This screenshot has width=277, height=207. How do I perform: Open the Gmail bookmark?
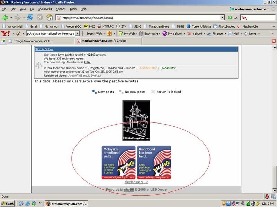(x=31, y=27)
